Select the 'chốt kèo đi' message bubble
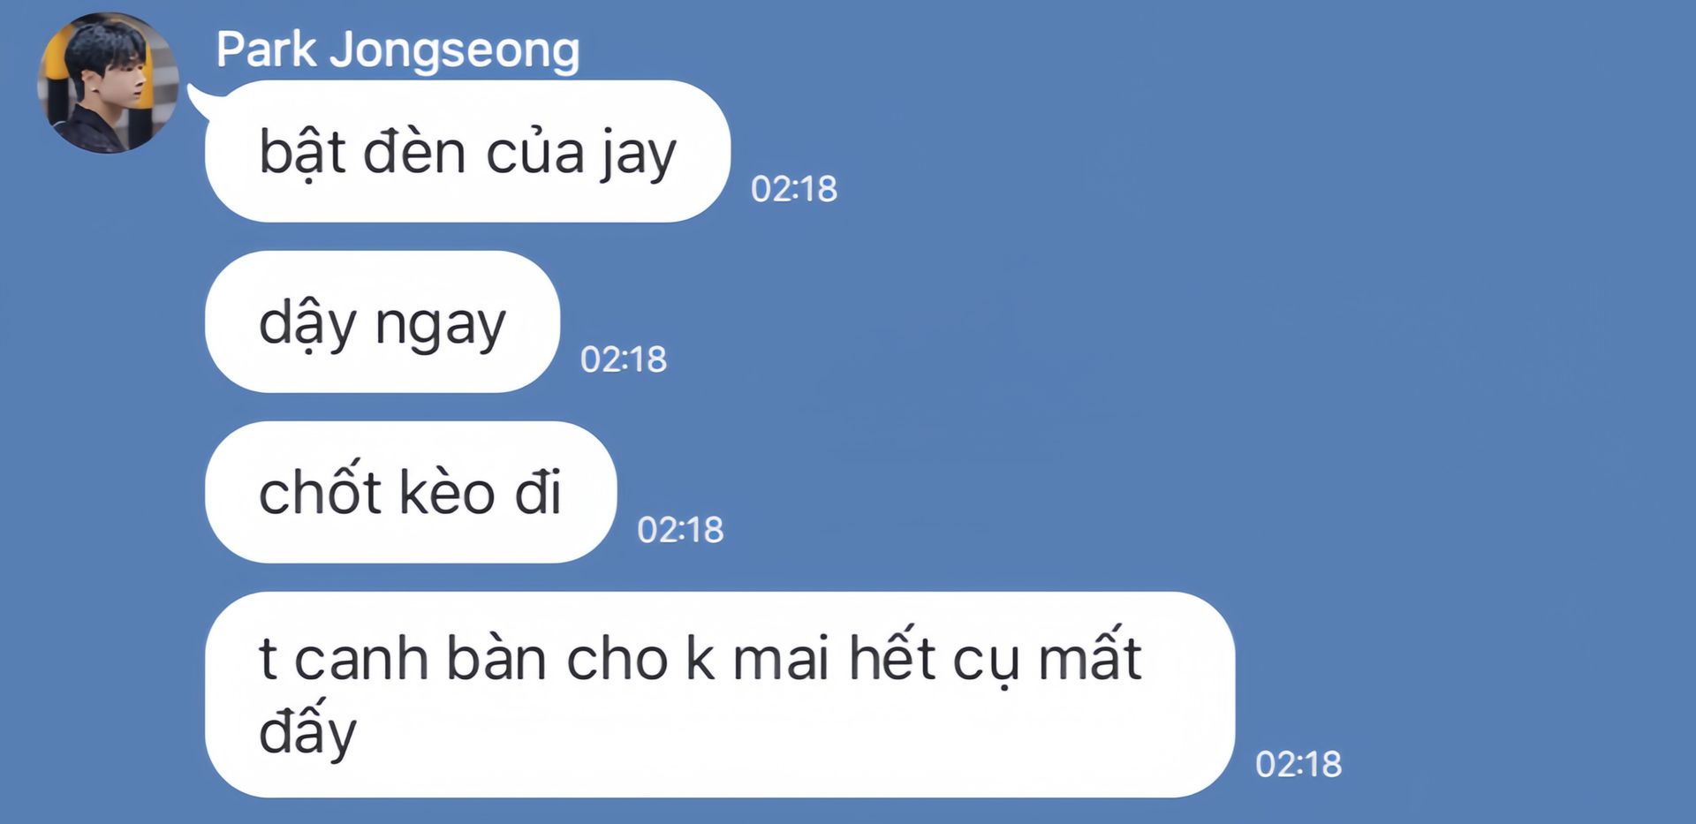1696x824 pixels. click(411, 492)
